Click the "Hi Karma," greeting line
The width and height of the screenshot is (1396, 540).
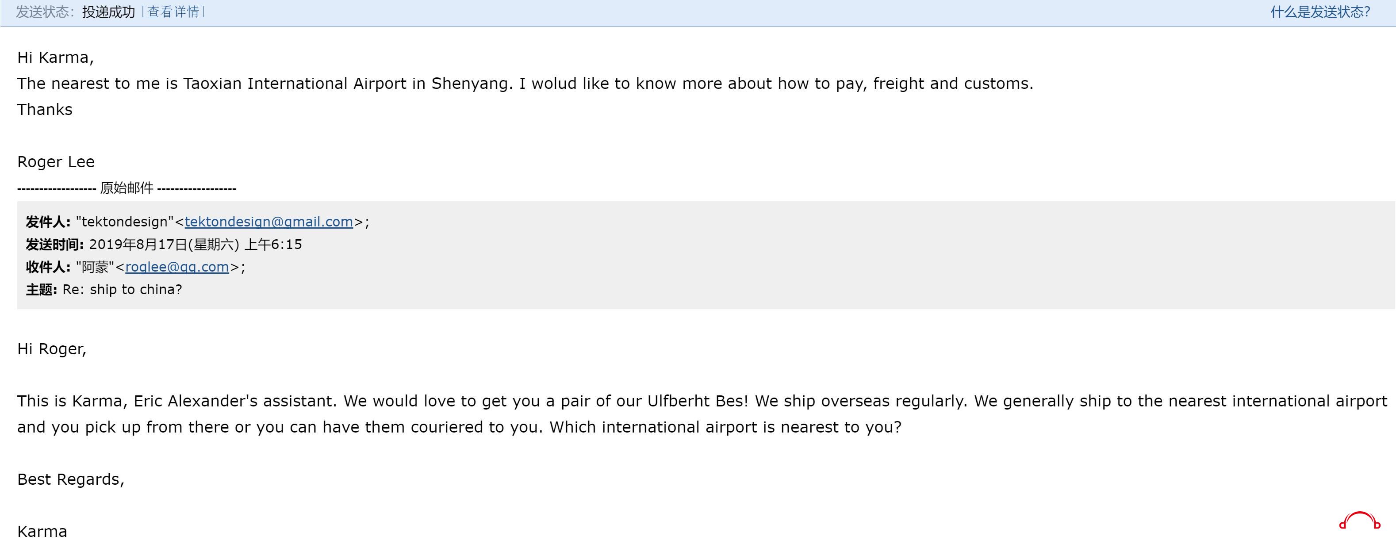tap(55, 57)
